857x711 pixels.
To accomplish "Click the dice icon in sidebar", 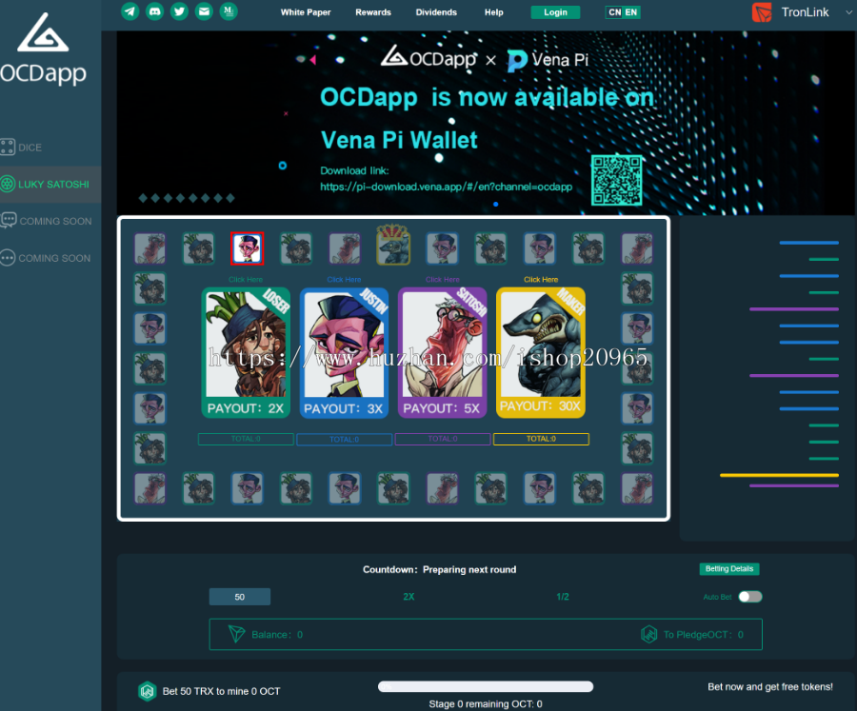I will point(8,147).
